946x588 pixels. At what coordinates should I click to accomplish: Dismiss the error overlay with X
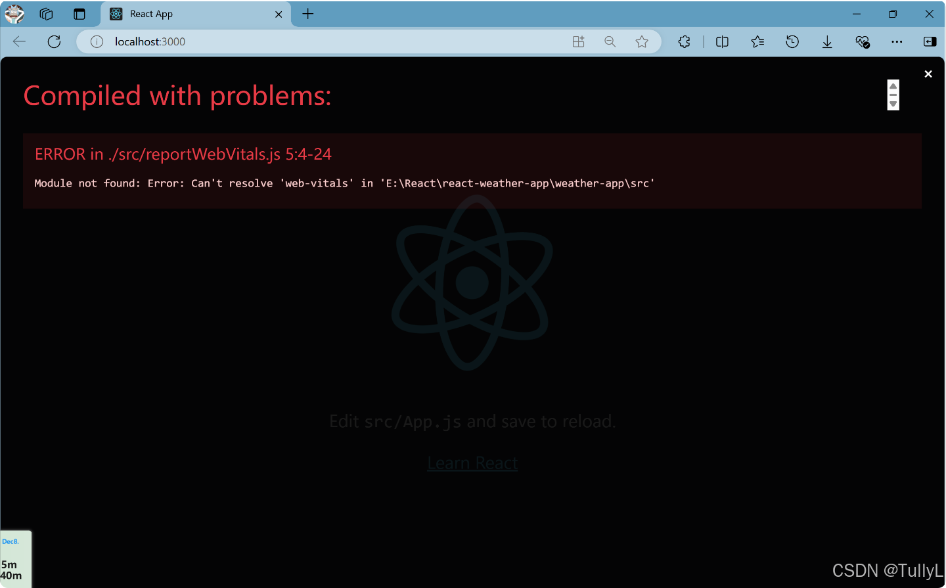click(x=928, y=74)
